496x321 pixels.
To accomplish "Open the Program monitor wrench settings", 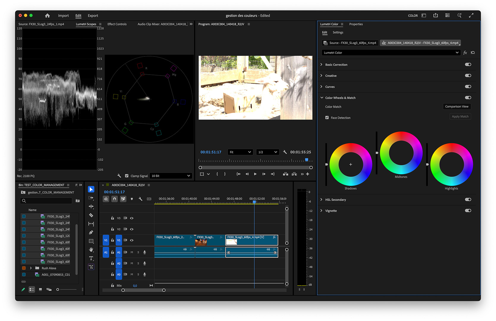I will click(x=285, y=152).
